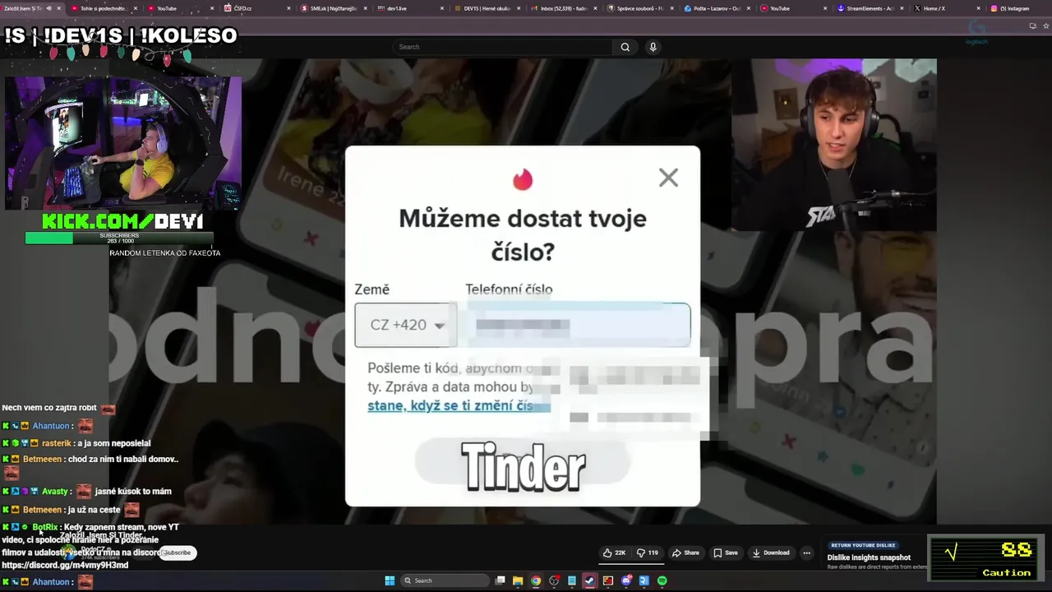Open the CZ +420 country code dropdown
This screenshot has height=592, width=1052.
[406, 325]
